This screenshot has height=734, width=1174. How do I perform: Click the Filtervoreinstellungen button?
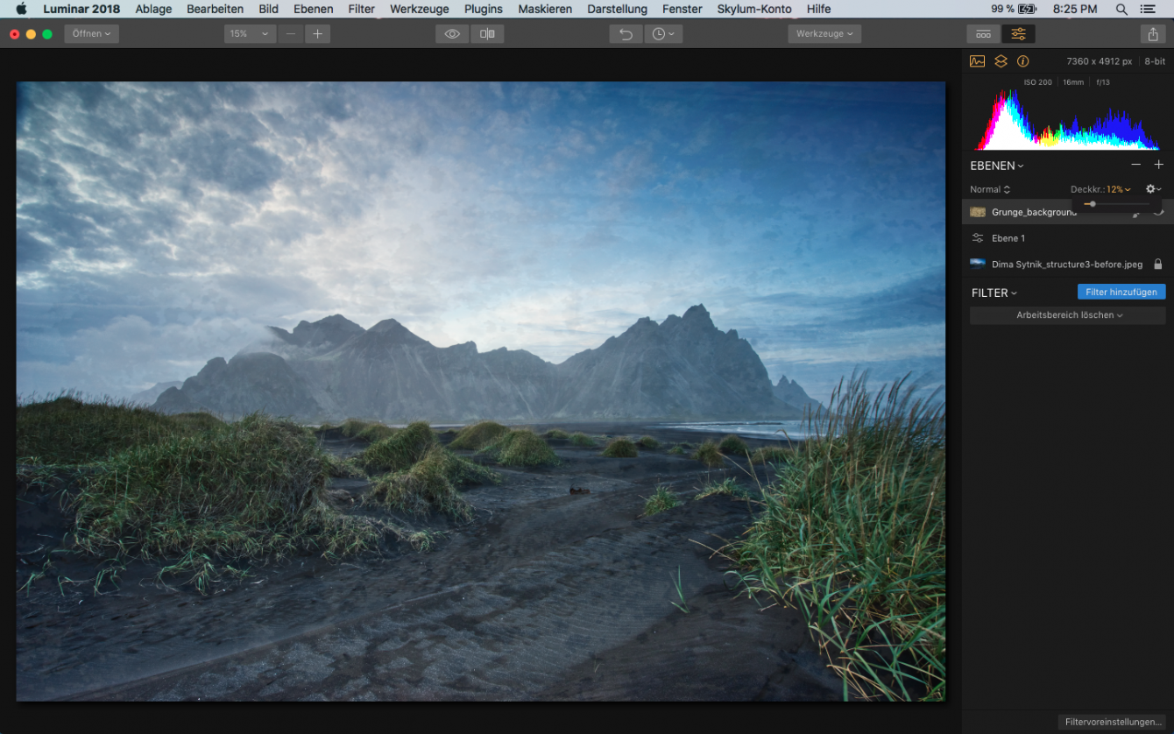pyautogui.click(x=1113, y=722)
